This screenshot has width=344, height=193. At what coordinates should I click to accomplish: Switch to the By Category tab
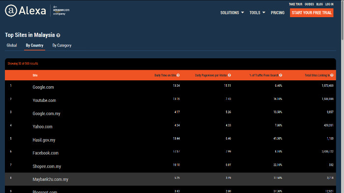pos(62,46)
